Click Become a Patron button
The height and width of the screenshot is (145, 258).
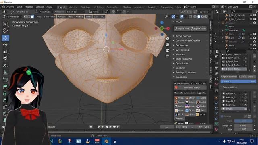(190, 87)
